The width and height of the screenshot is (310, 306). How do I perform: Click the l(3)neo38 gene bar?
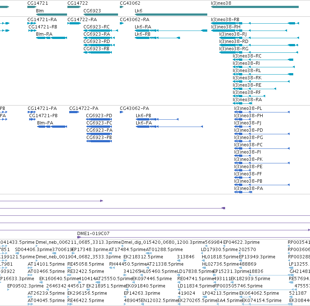pos(255,7)
